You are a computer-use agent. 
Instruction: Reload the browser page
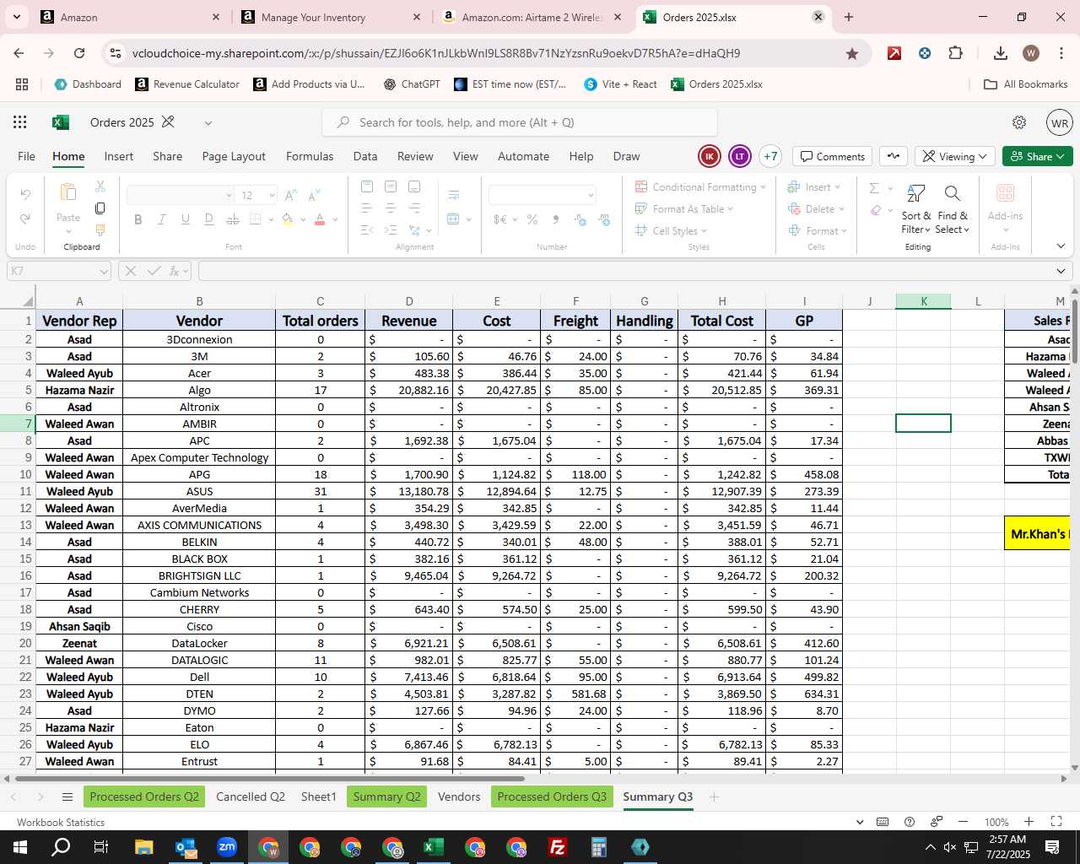click(79, 53)
